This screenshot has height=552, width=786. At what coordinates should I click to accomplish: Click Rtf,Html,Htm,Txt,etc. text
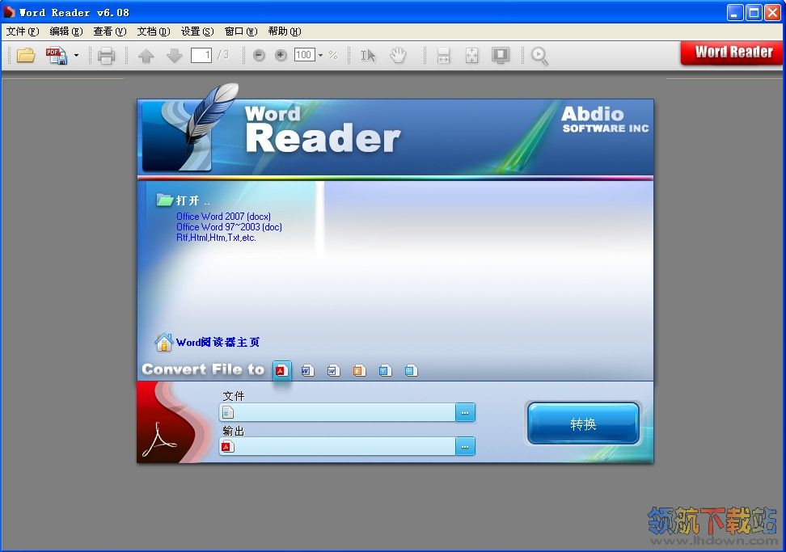(216, 238)
